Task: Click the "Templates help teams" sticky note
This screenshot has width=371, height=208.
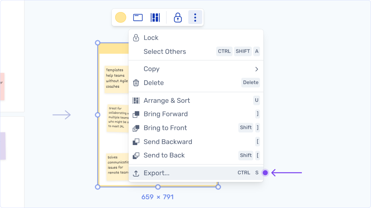Action: pos(117,79)
